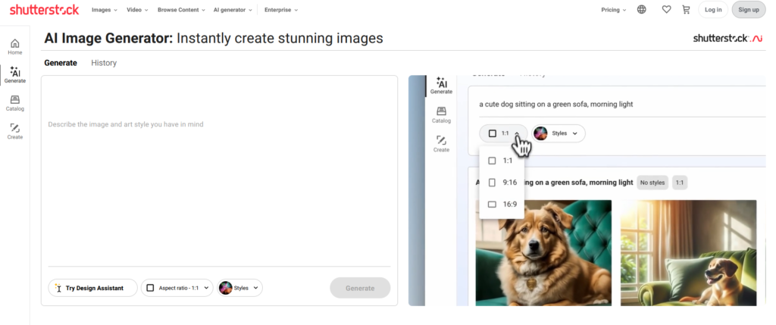
Task: Open the shopping cart
Action: (686, 9)
